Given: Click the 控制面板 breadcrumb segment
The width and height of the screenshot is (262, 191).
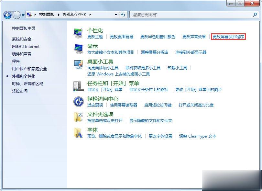Looking at the screenshot, I should click(x=47, y=15).
